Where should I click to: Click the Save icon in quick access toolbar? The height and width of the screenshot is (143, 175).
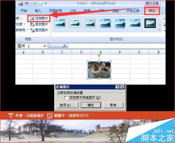[21, 3]
